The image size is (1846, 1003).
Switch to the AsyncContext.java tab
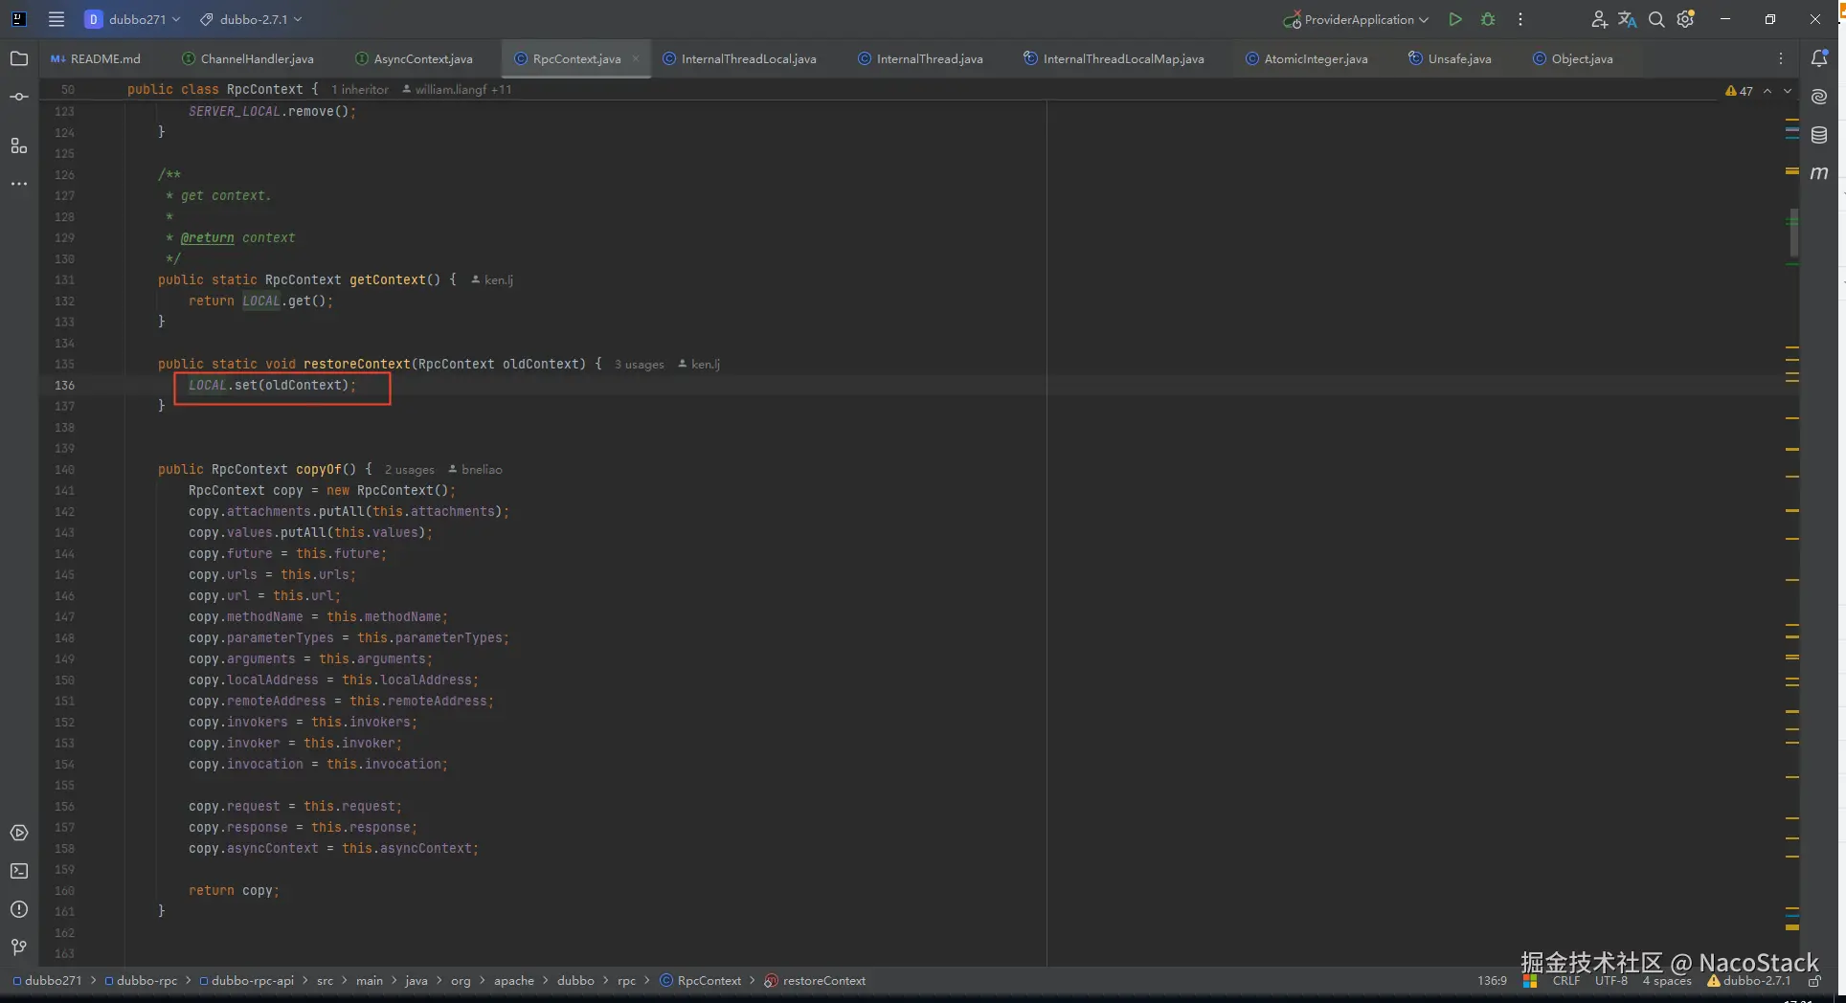point(422,58)
